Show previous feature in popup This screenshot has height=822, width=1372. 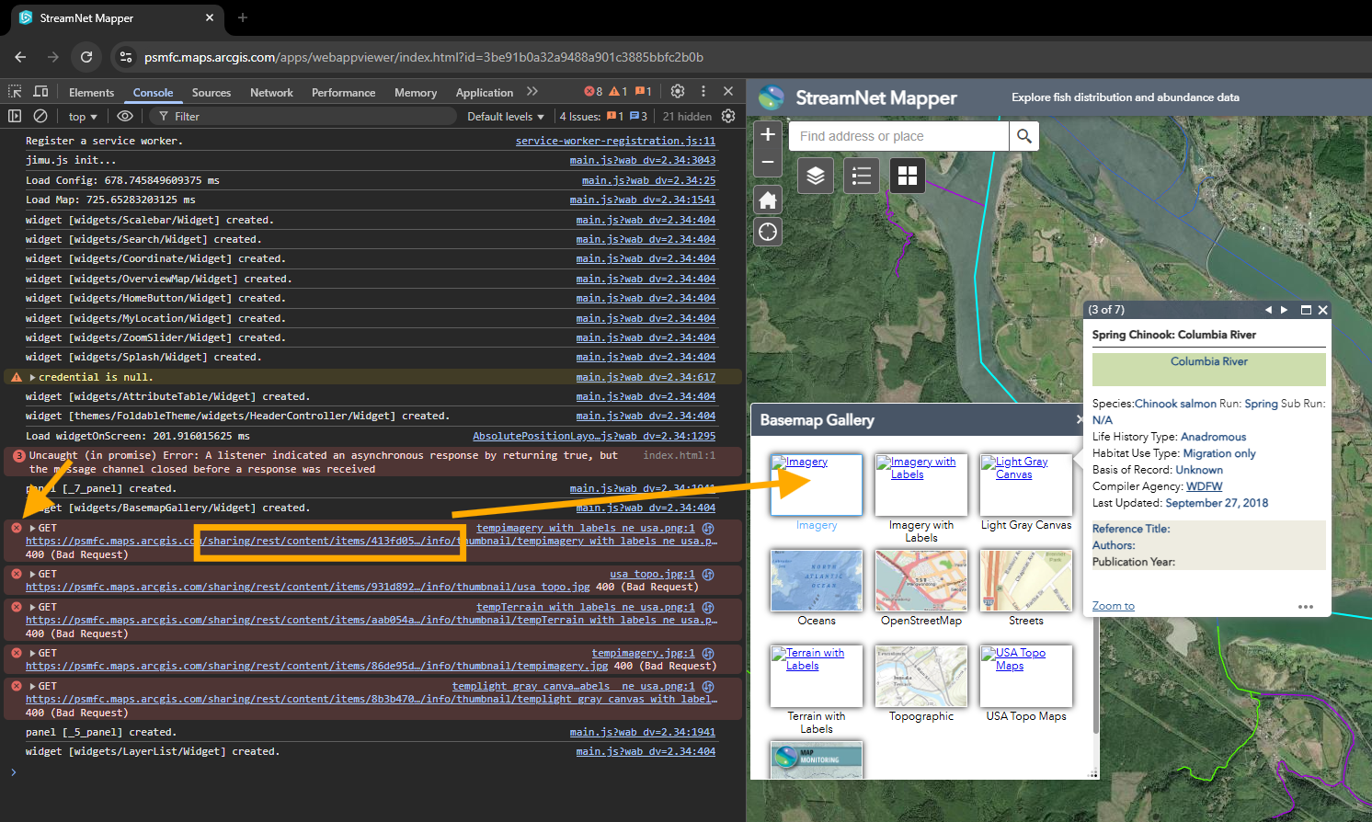1268,310
